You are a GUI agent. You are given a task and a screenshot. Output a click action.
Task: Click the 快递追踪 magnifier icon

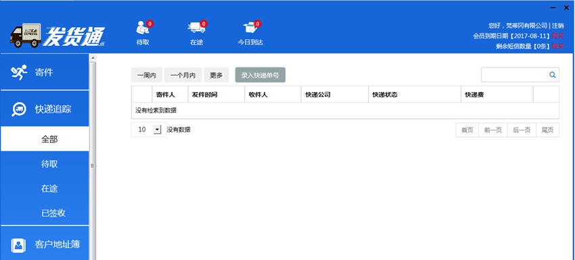19,109
